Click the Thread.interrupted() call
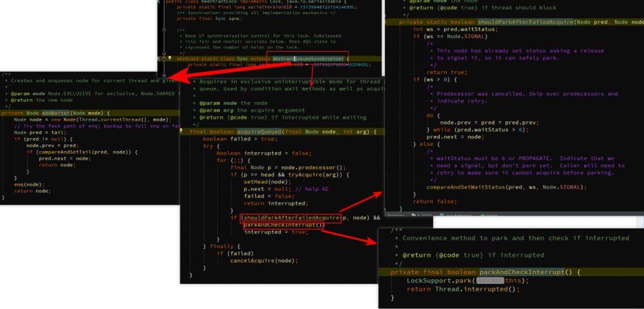 (x=477, y=289)
